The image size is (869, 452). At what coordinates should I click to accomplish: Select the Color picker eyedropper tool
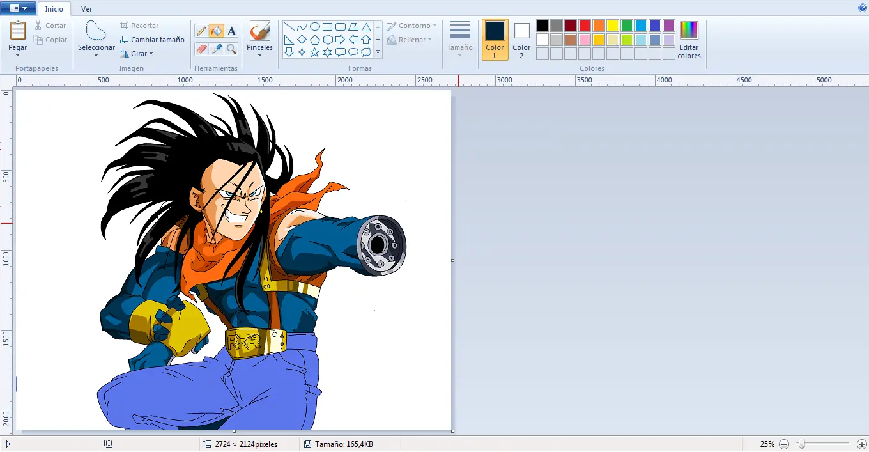[217, 49]
